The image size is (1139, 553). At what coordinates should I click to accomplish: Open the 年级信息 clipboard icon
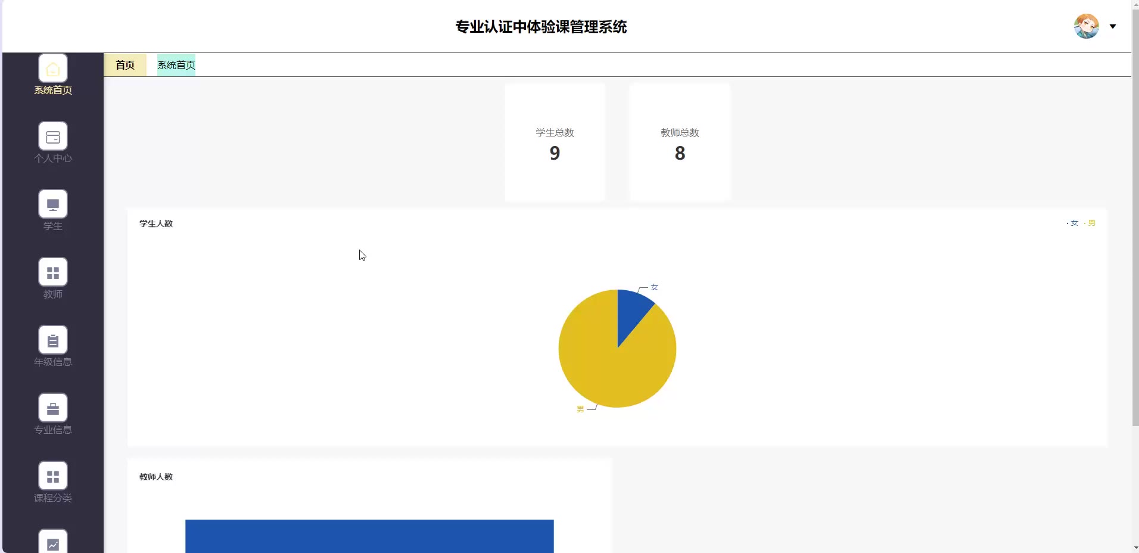point(53,340)
